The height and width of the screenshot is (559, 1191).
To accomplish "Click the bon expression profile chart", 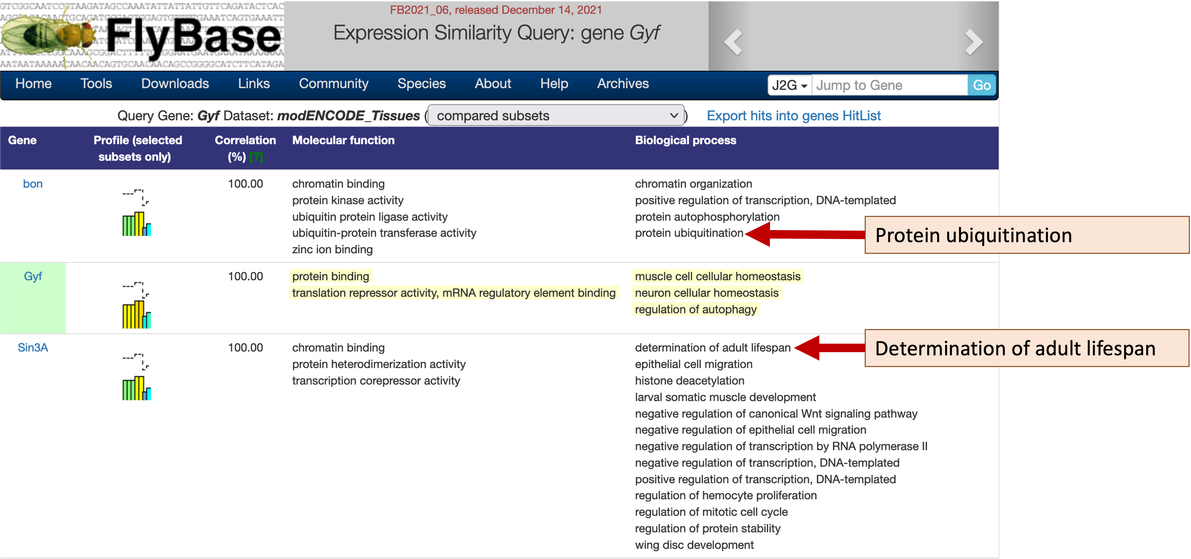I will pyautogui.click(x=136, y=212).
